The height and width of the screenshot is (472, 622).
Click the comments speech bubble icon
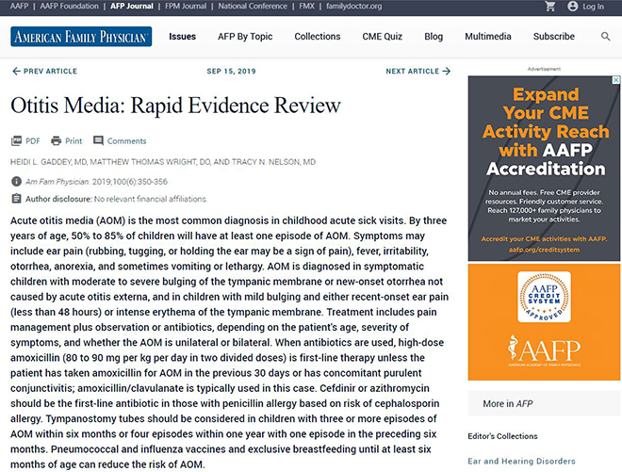98,140
